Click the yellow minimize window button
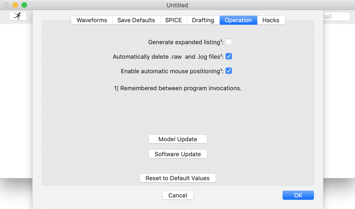 15,5
